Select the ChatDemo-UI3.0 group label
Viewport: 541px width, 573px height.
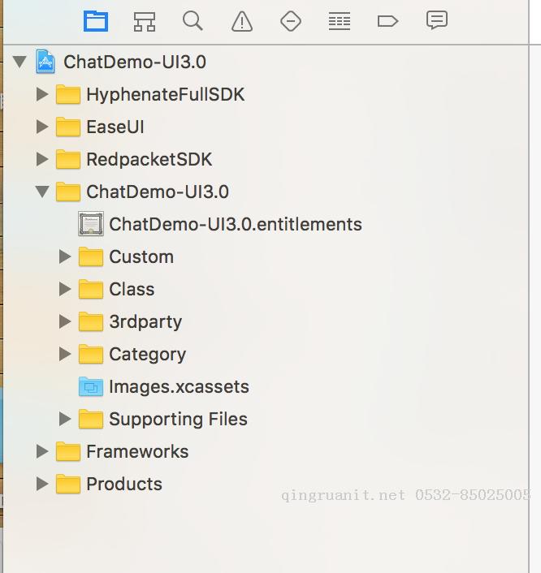click(x=158, y=192)
